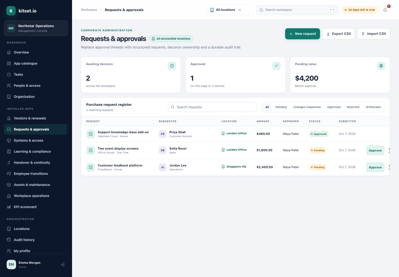Screen dimensions: 399x277
Task: Click the 24 days left in trial badge
Action: pyautogui.click(x=360, y=10)
